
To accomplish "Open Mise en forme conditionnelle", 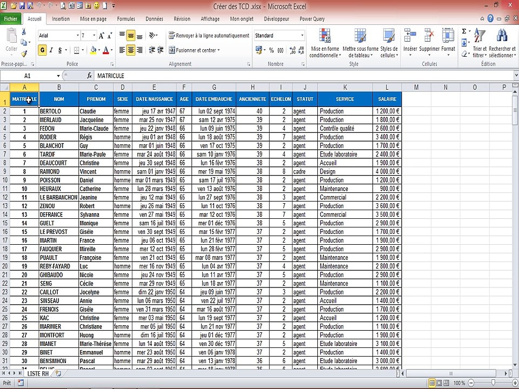I will click(325, 43).
